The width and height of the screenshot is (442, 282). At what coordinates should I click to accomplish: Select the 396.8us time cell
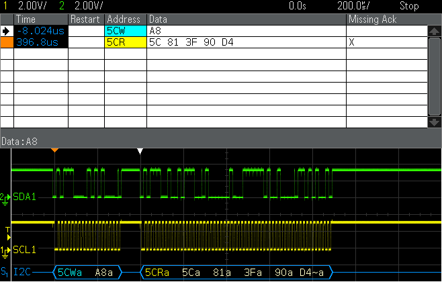tap(41, 42)
